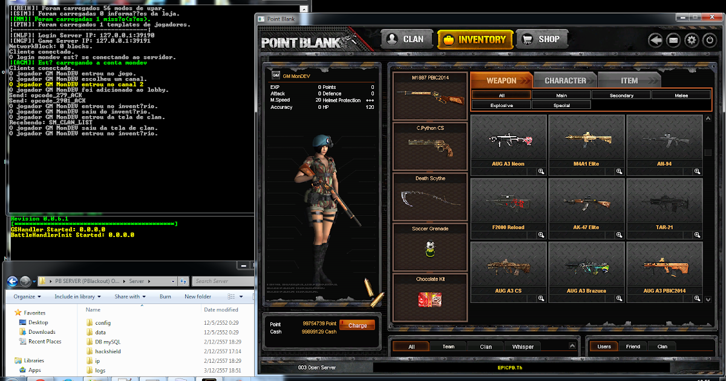Image resolution: width=726 pixels, height=381 pixels.
Task: Click magnifier icon on AK-47 Elite card
Action: pyautogui.click(x=619, y=235)
